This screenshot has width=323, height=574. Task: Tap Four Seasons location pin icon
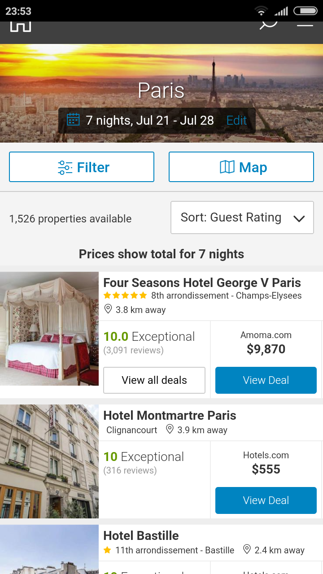point(108,309)
